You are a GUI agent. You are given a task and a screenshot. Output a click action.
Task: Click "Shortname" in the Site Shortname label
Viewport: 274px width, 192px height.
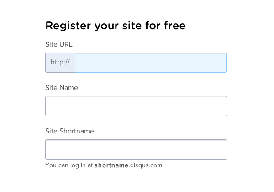coord(77,131)
